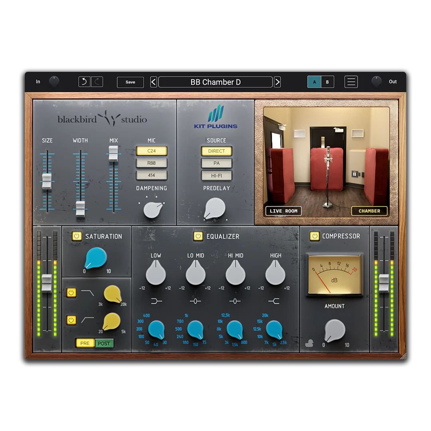This screenshot has width=431, height=431.
Task: Set filter position to PRE
Action: coord(85,343)
